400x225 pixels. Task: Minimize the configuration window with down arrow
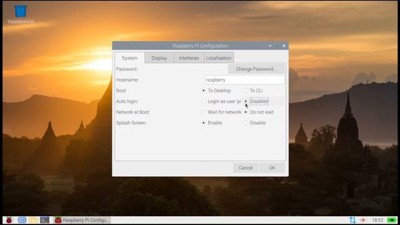[x=270, y=46]
